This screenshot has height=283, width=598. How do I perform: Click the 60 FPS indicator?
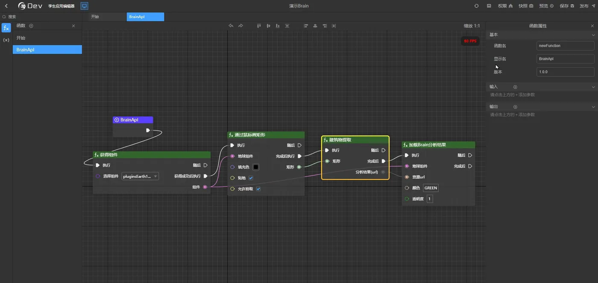click(470, 41)
